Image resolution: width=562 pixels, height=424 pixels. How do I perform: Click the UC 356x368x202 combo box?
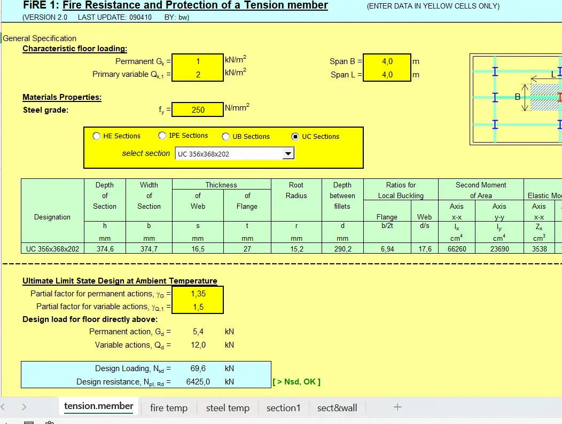click(229, 154)
